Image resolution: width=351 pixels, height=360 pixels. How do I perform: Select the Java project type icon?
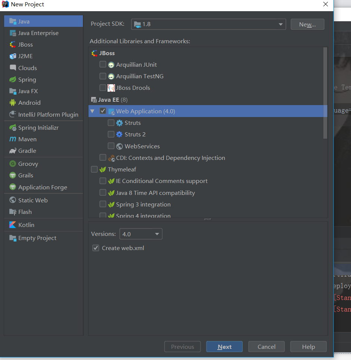coord(13,21)
